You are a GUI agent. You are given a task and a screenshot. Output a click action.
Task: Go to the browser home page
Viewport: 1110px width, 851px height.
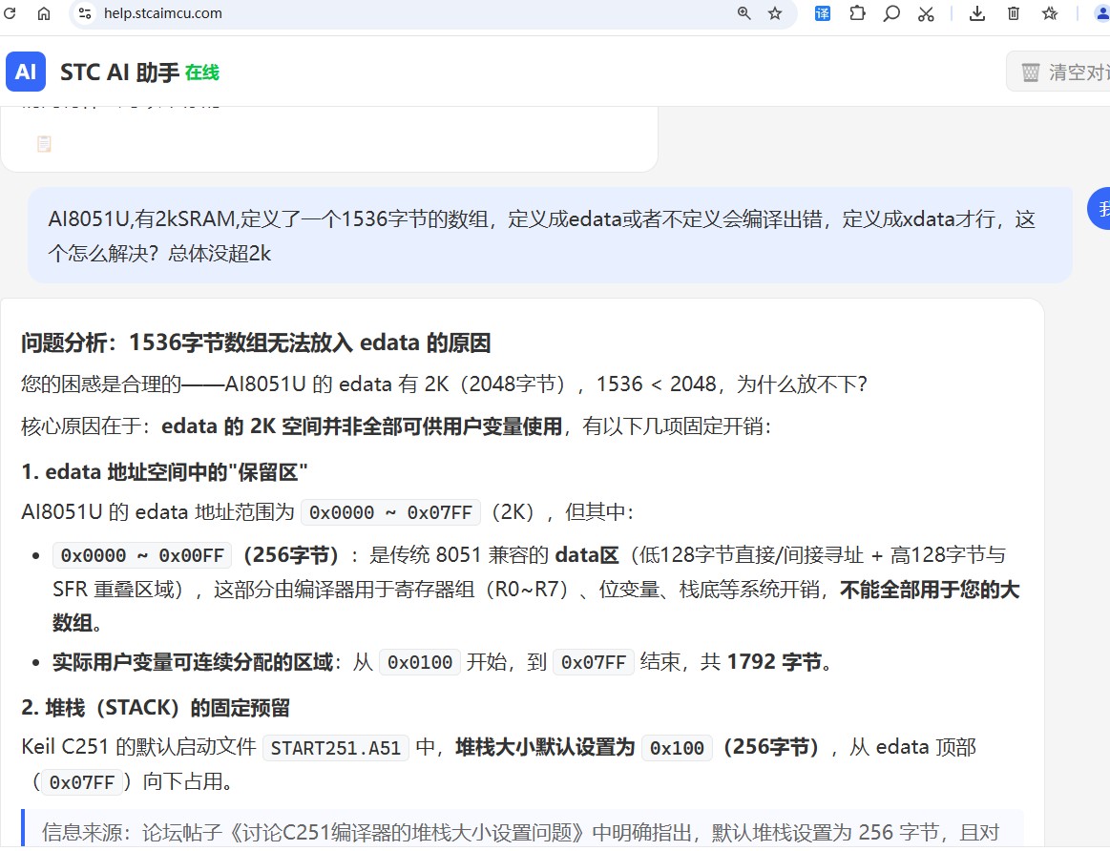tap(44, 12)
